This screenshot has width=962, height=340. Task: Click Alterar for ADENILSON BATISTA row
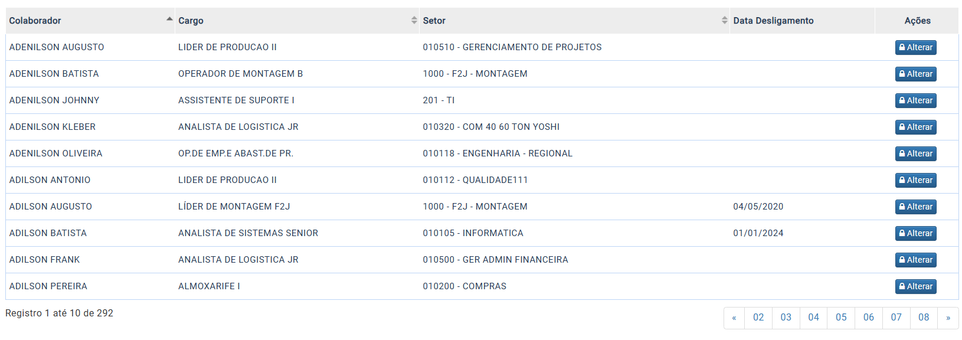[x=915, y=74]
